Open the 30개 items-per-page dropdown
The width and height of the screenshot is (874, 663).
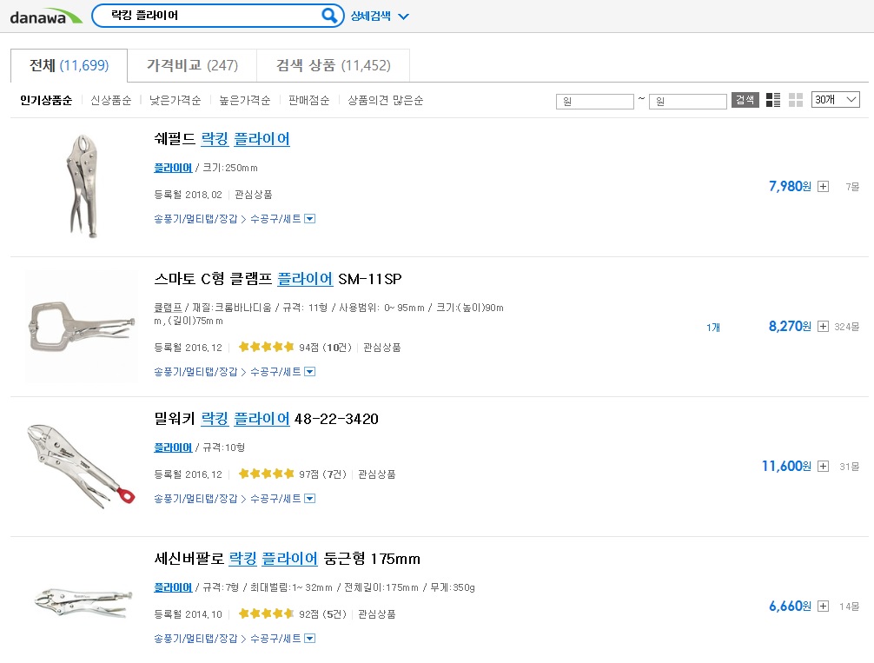(x=835, y=100)
